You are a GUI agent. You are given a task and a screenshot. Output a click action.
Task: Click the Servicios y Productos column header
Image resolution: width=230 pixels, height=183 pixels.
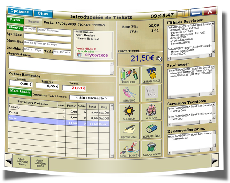[x=33, y=103]
